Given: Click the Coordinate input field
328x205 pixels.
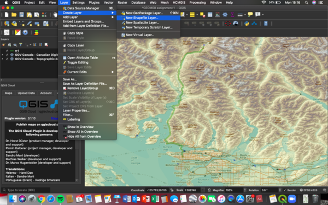Looking at the screenshot, I should [x=157, y=190].
